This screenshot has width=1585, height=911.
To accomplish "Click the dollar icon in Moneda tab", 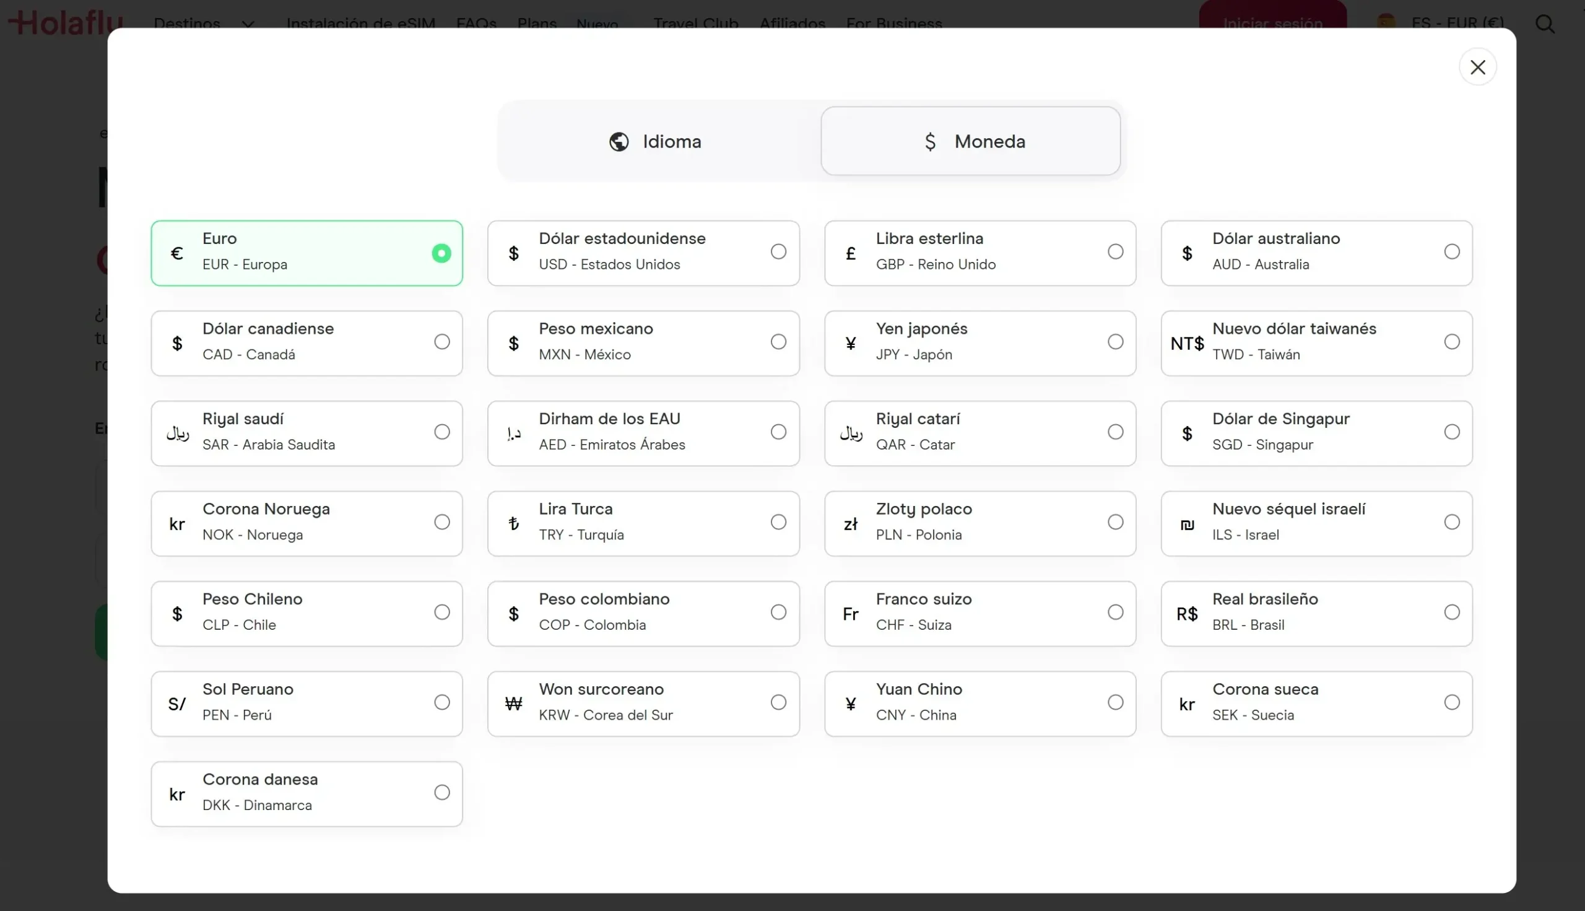I will 930,141.
